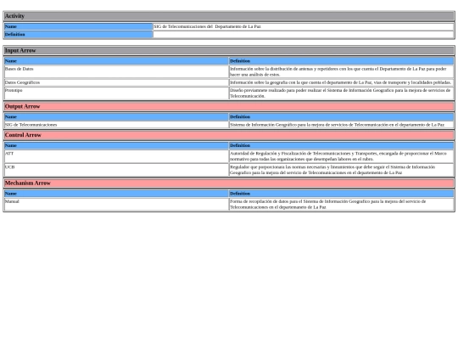This screenshot has width=458, height=344.
Task: Click Definition column header under Control Arrow
Action: pyautogui.click(x=341, y=146)
